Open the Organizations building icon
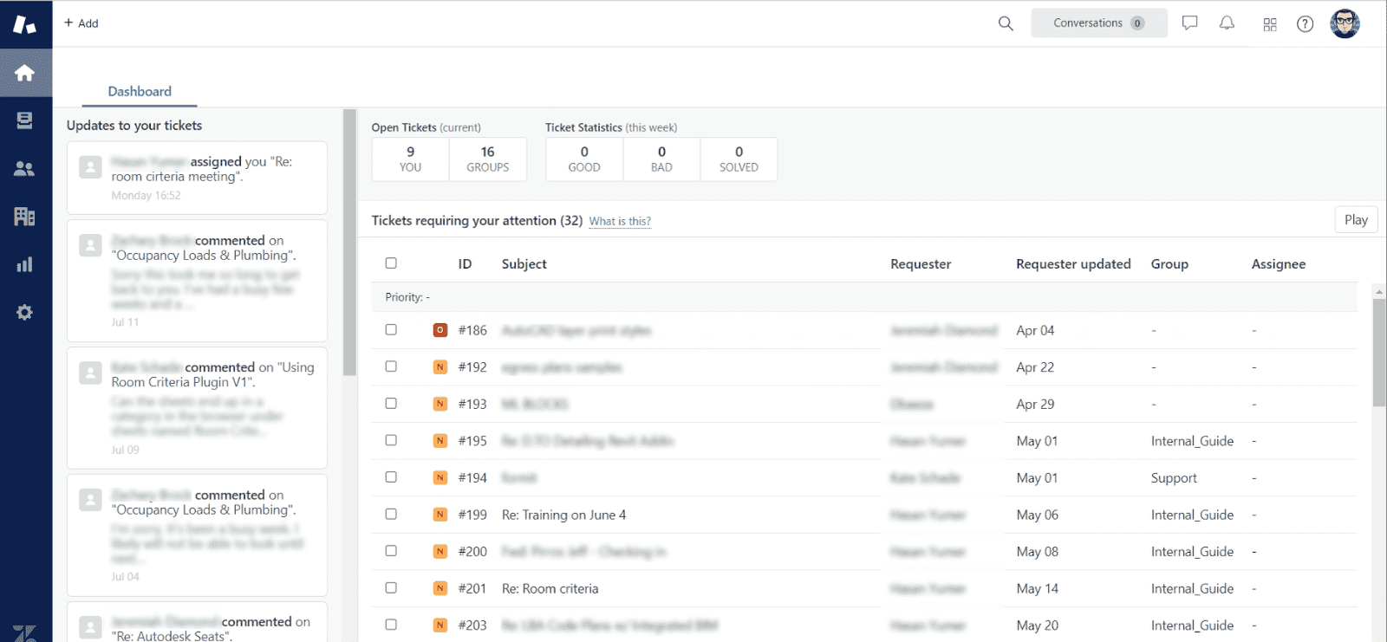The image size is (1387, 642). click(x=25, y=217)
